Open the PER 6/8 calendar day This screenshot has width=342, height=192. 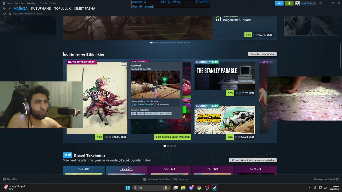tap(213, 170)
